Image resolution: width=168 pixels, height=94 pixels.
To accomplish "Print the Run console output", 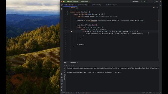I will 65,77.
